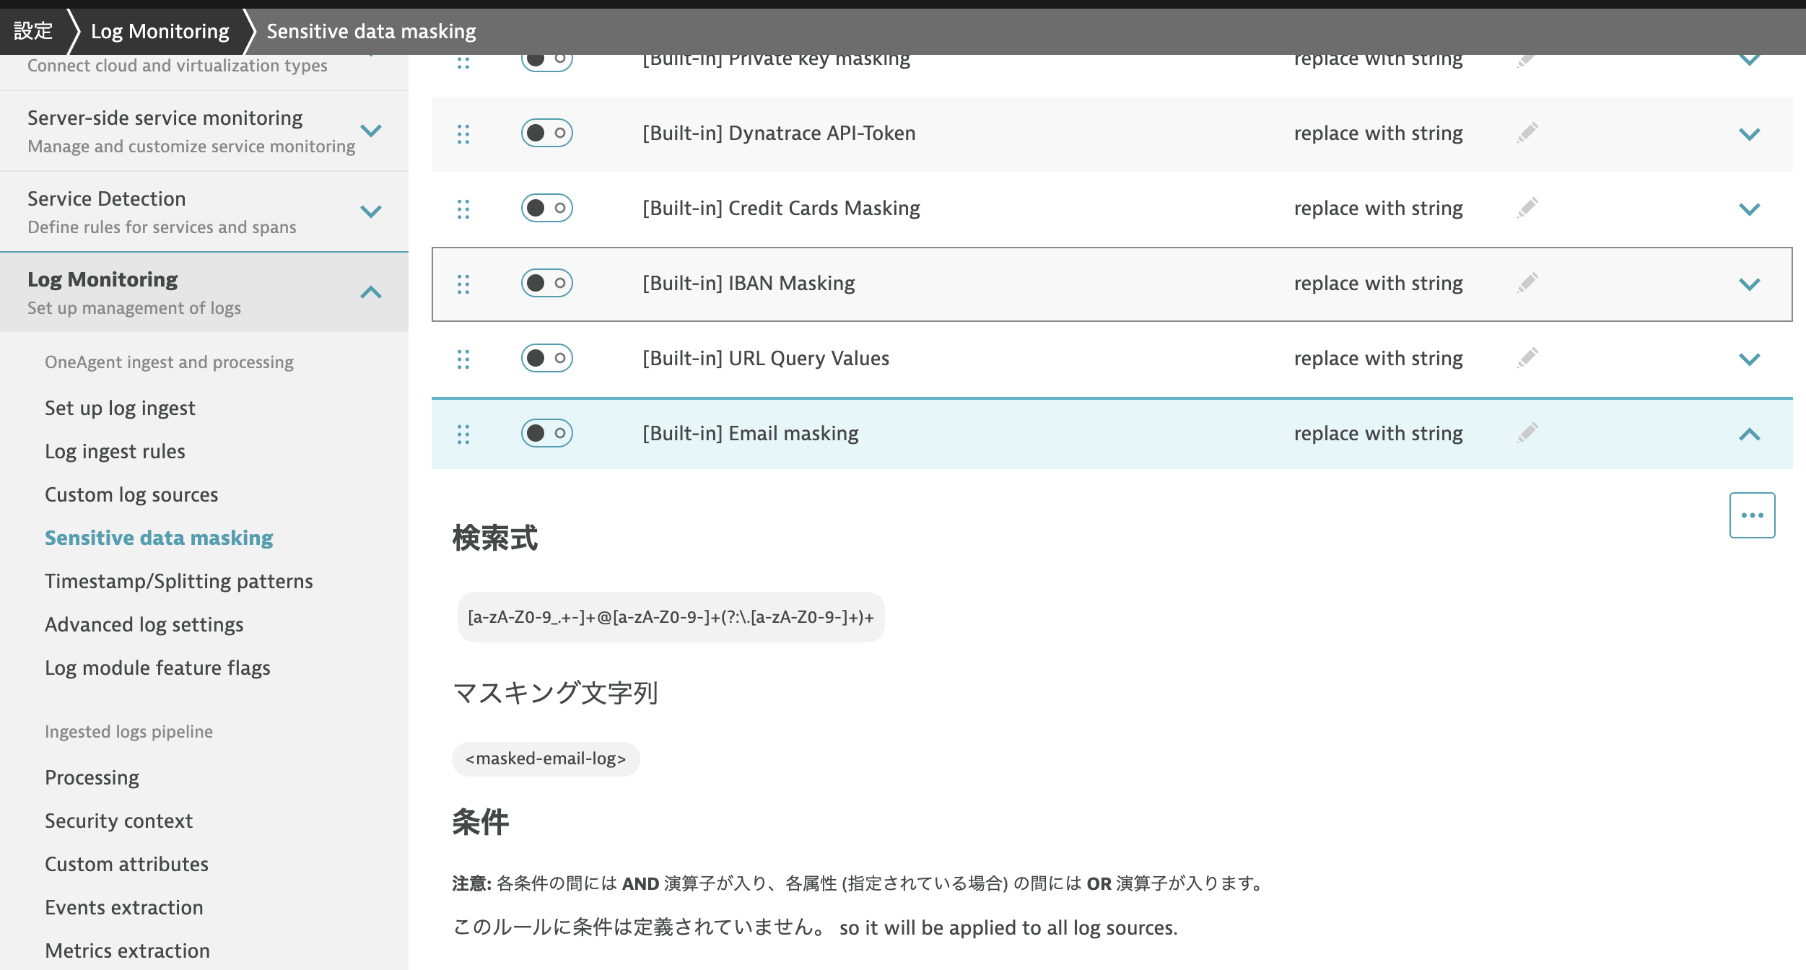Viewport: 1806px width, 970px height.
Task: Click the <masked-email-log> masking string value
Action: [546, 759]
